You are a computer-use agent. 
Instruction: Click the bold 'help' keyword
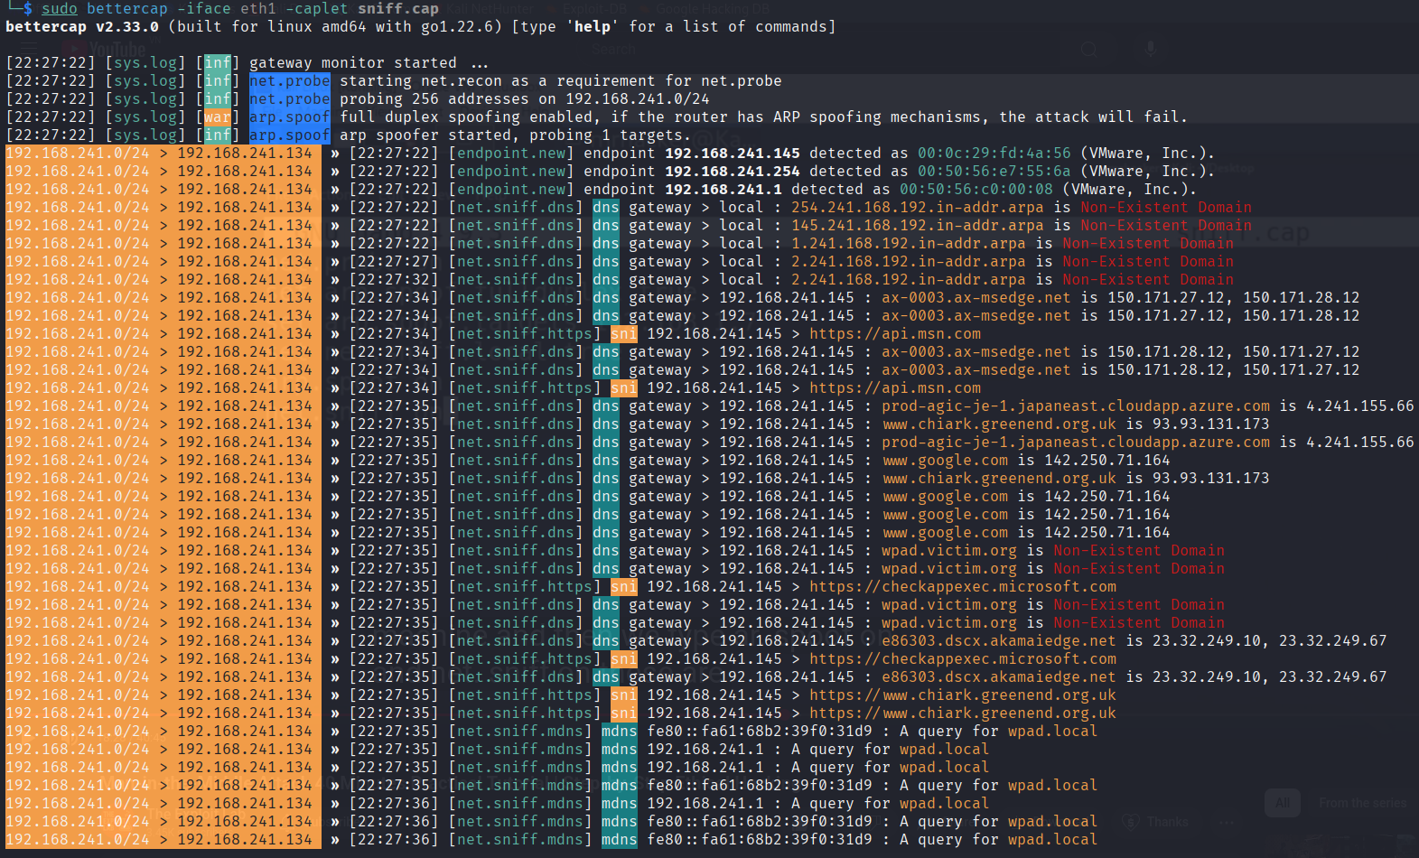(x=593, y=27)
